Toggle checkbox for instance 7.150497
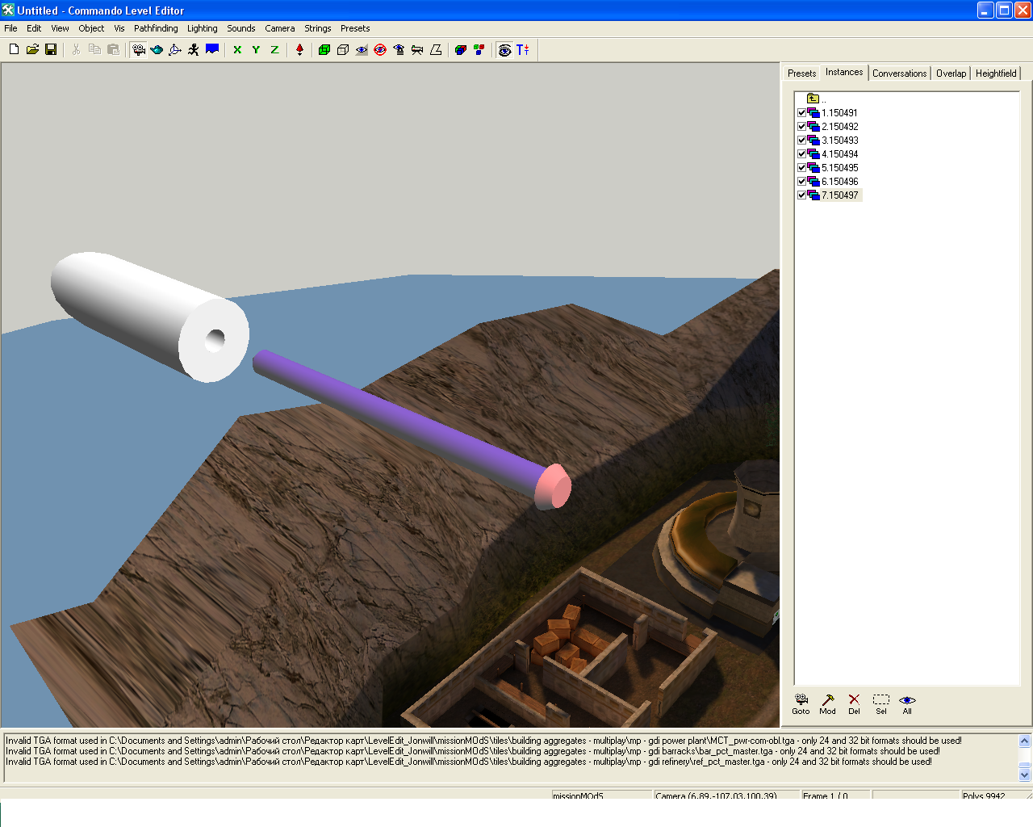The width and height of the screenshot is (1033, 827). [801, 195]
